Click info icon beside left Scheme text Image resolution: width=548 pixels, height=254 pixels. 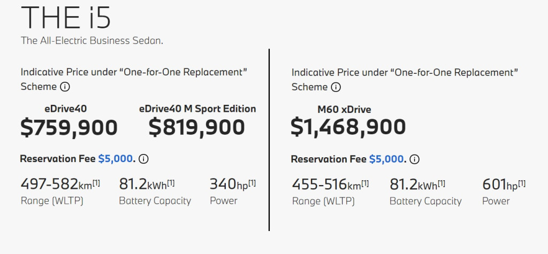65,87
